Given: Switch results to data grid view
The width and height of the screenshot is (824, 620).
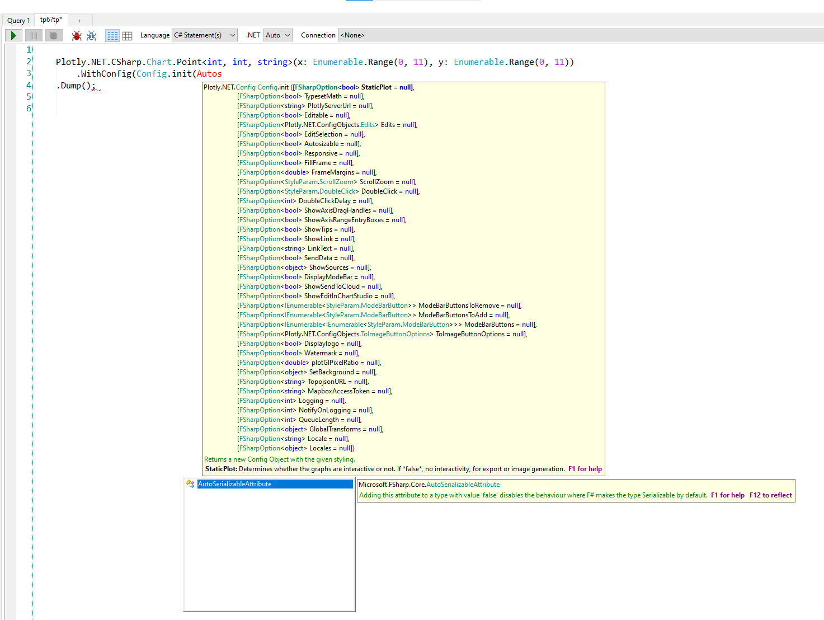Looking at the screenshot, I should tap(128, 35).
